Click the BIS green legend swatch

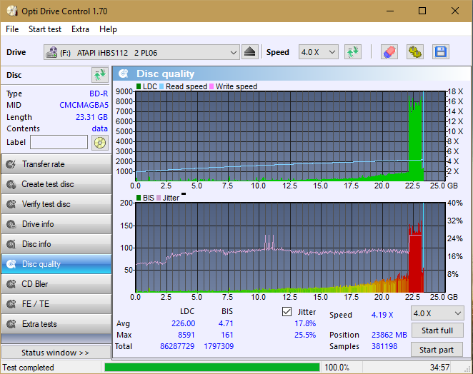click(x=139, y=198)
